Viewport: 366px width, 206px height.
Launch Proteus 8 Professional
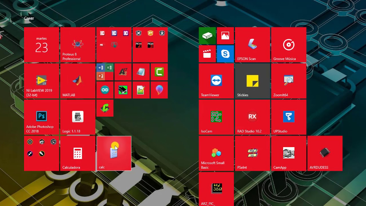coord(77,45)
